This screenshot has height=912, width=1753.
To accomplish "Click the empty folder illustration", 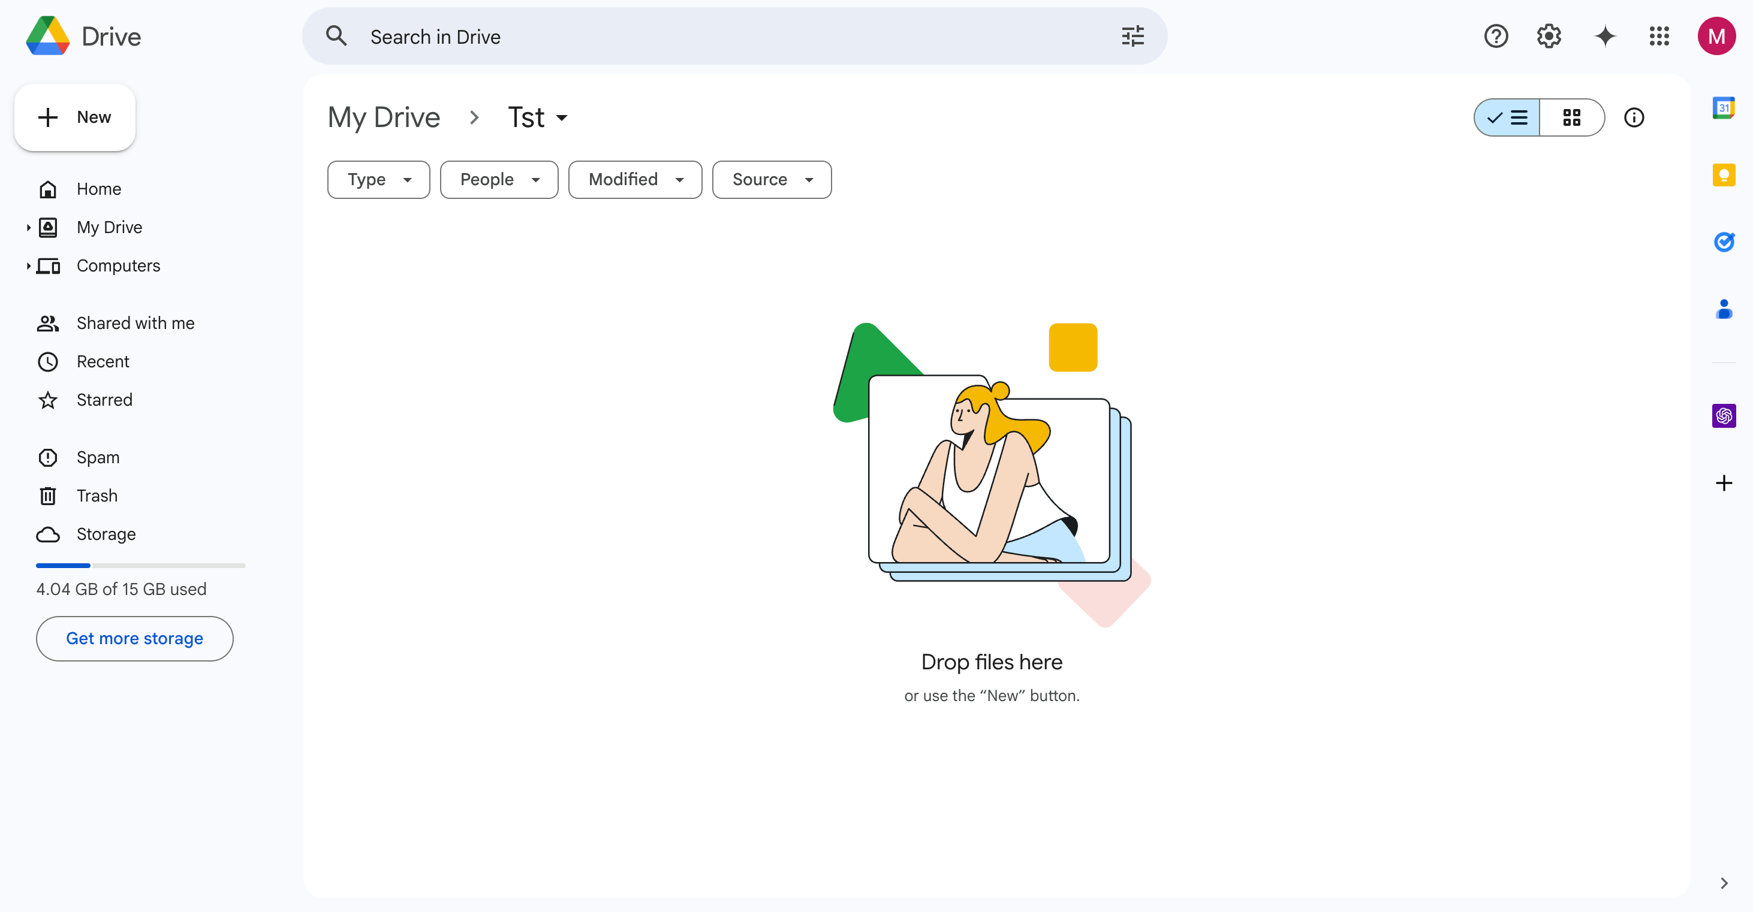I will point(992,475).
